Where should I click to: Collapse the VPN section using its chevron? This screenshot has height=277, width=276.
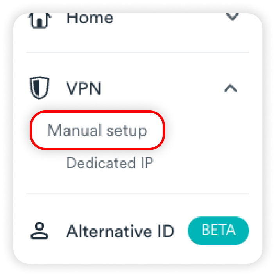click(231, 88)
